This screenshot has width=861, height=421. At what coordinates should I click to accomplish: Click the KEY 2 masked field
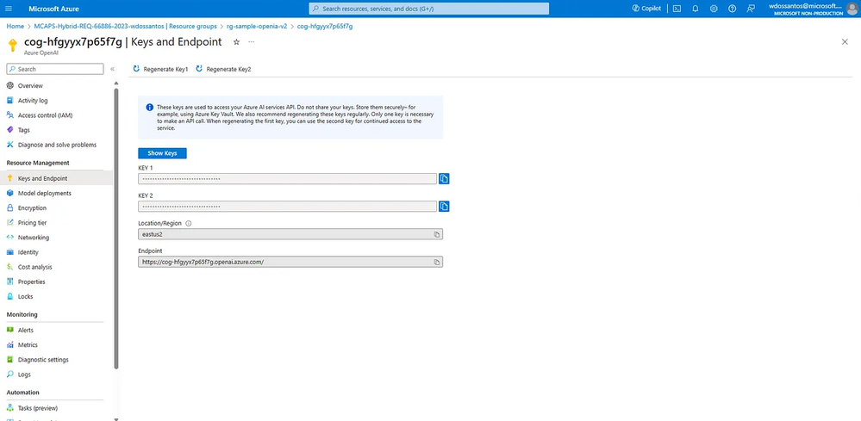click(287, 206)
